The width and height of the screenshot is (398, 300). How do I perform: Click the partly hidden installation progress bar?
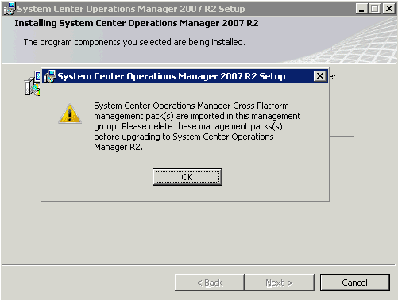click(342, 142)
